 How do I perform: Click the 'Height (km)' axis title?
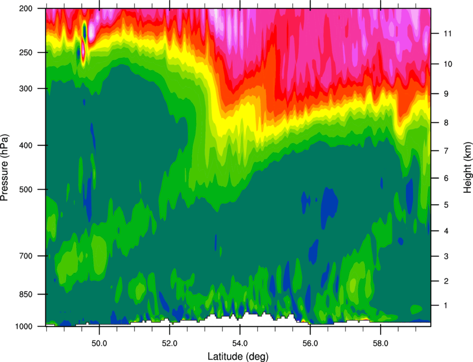pyautogui.click(x=467, y=168)
